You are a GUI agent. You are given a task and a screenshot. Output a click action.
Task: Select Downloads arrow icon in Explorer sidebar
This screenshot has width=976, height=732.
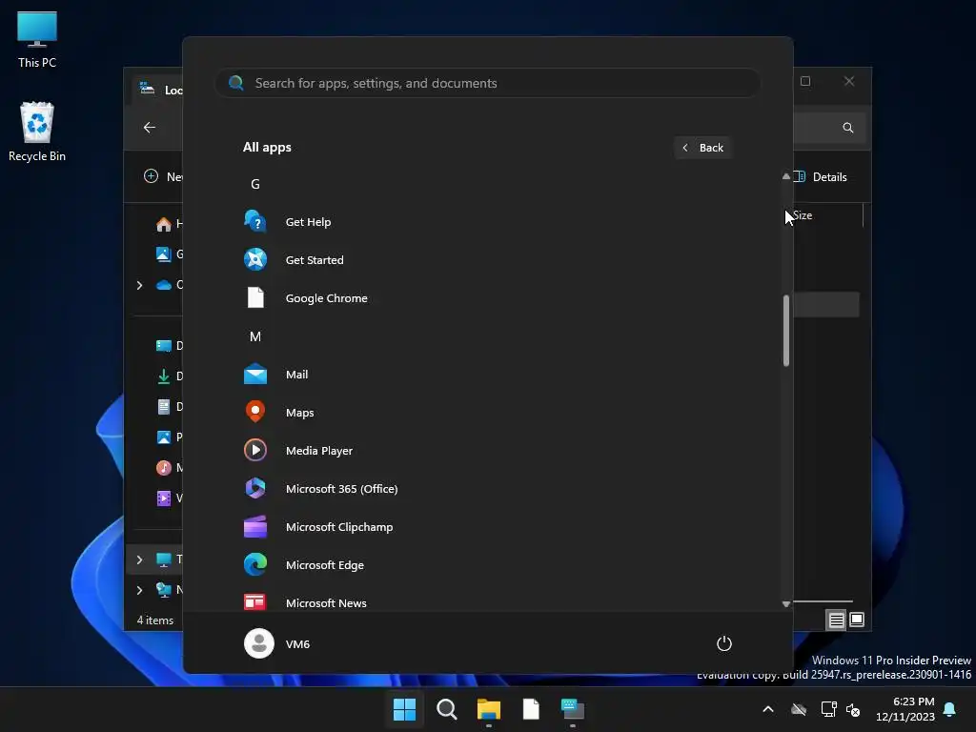coord(164,376)
